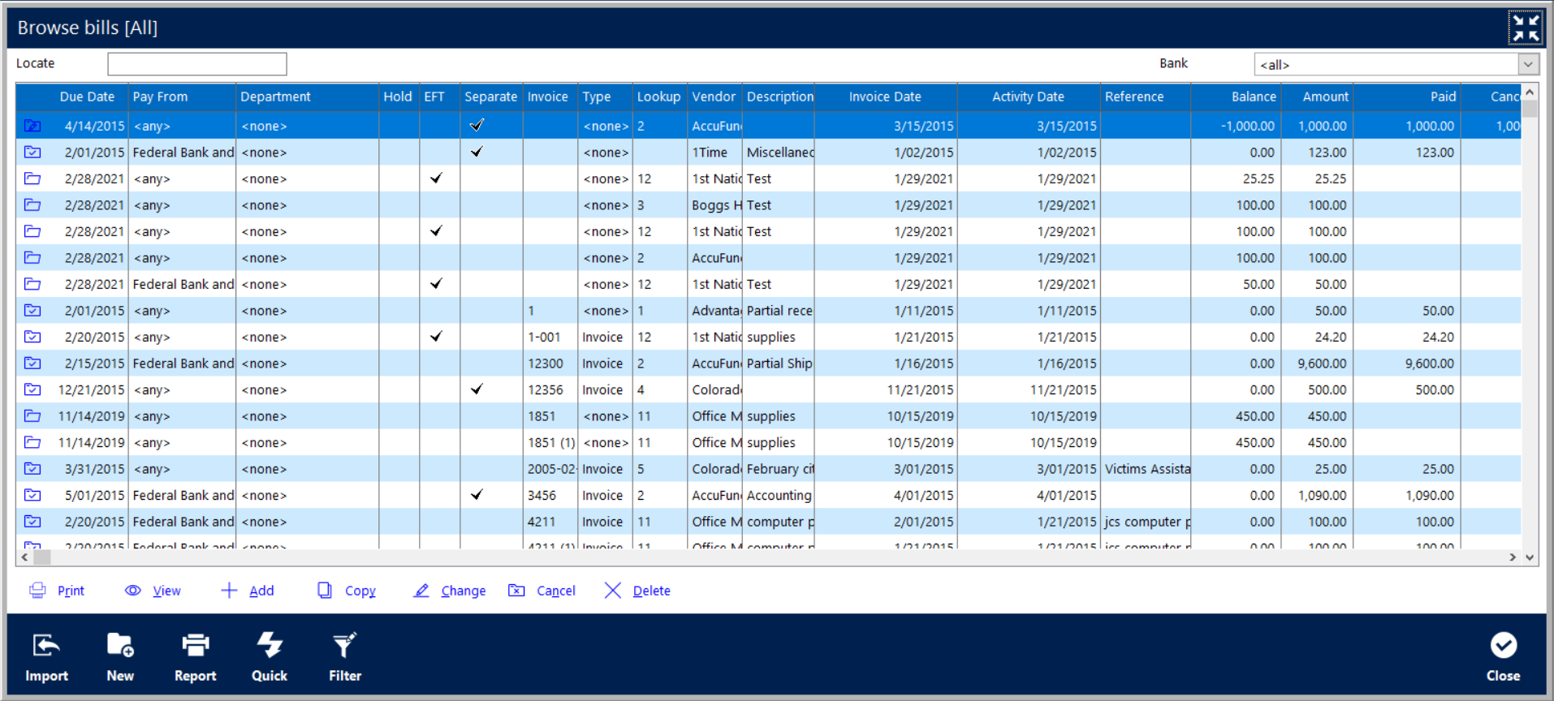Click the Quick lightning icon
The image size is (1554, 701).
tap(269, 646)
